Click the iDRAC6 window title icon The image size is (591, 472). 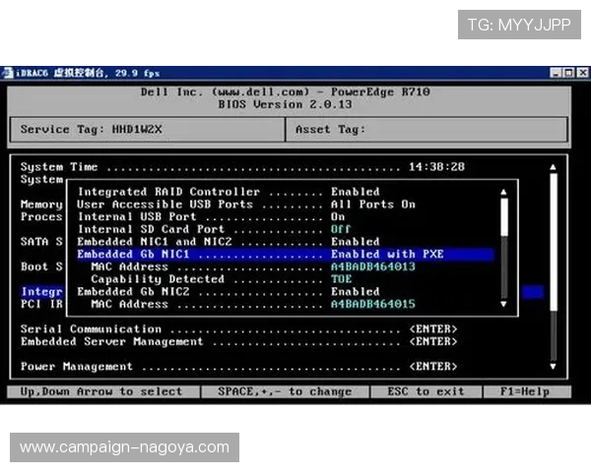tap(9, 73)
